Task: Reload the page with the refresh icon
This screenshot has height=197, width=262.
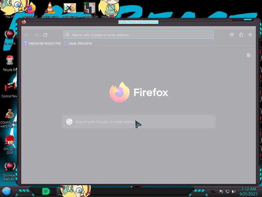Action: (x=45, y=35)
